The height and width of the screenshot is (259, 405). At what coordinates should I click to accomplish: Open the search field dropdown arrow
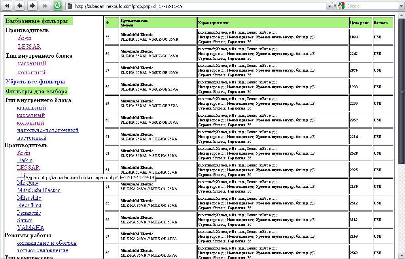402,6
